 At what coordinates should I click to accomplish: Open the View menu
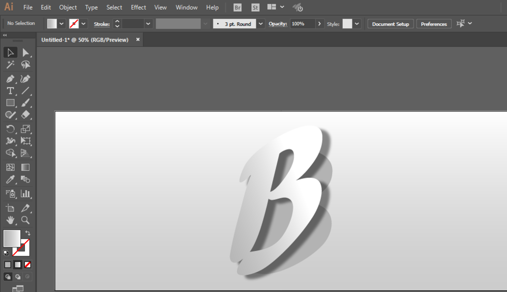pyautogui.click(x=160, y=8)
